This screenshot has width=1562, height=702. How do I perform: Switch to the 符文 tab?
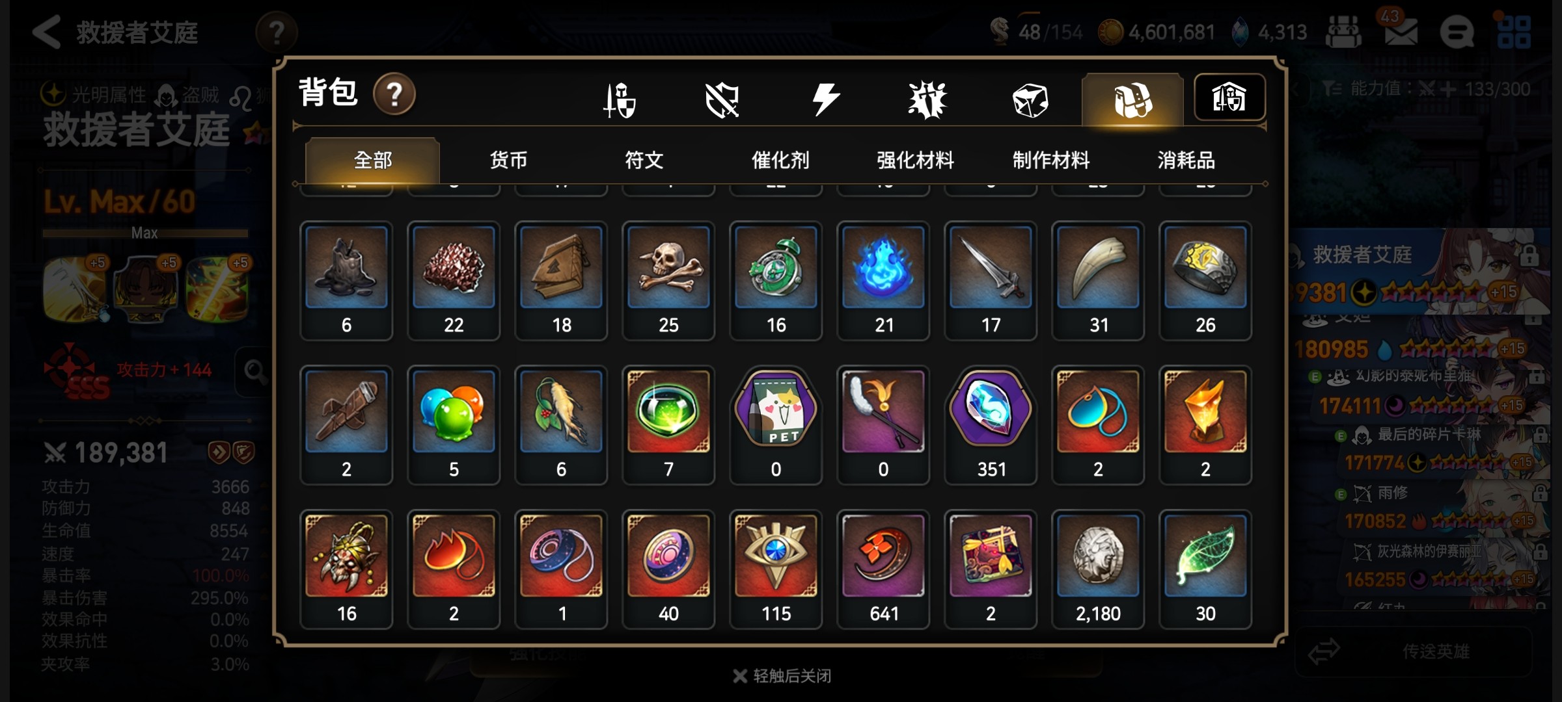tap(644, 160)
